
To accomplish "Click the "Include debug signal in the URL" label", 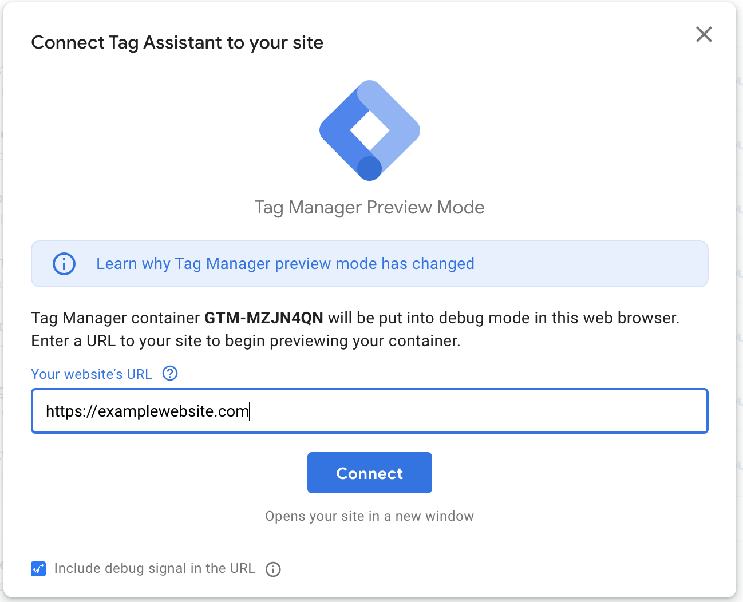I will pos(155,568).
